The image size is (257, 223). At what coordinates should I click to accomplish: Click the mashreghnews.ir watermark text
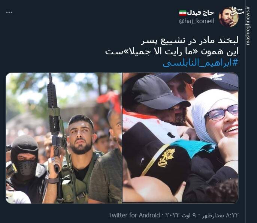[248, 25]
